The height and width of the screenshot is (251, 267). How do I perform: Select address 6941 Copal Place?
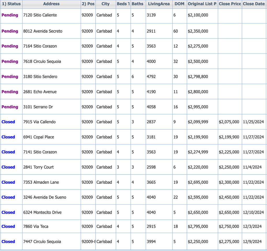click(39, 137)
